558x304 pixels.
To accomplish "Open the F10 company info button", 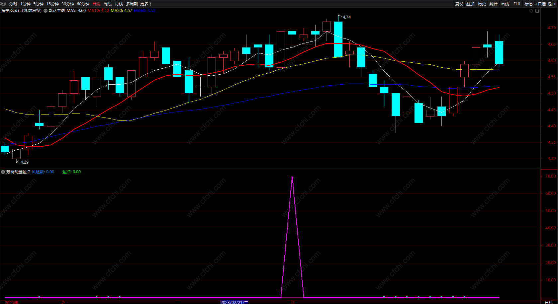I will 517,4.
